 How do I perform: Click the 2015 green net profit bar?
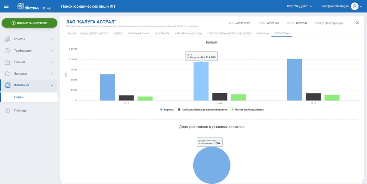(x=145, y=99)
